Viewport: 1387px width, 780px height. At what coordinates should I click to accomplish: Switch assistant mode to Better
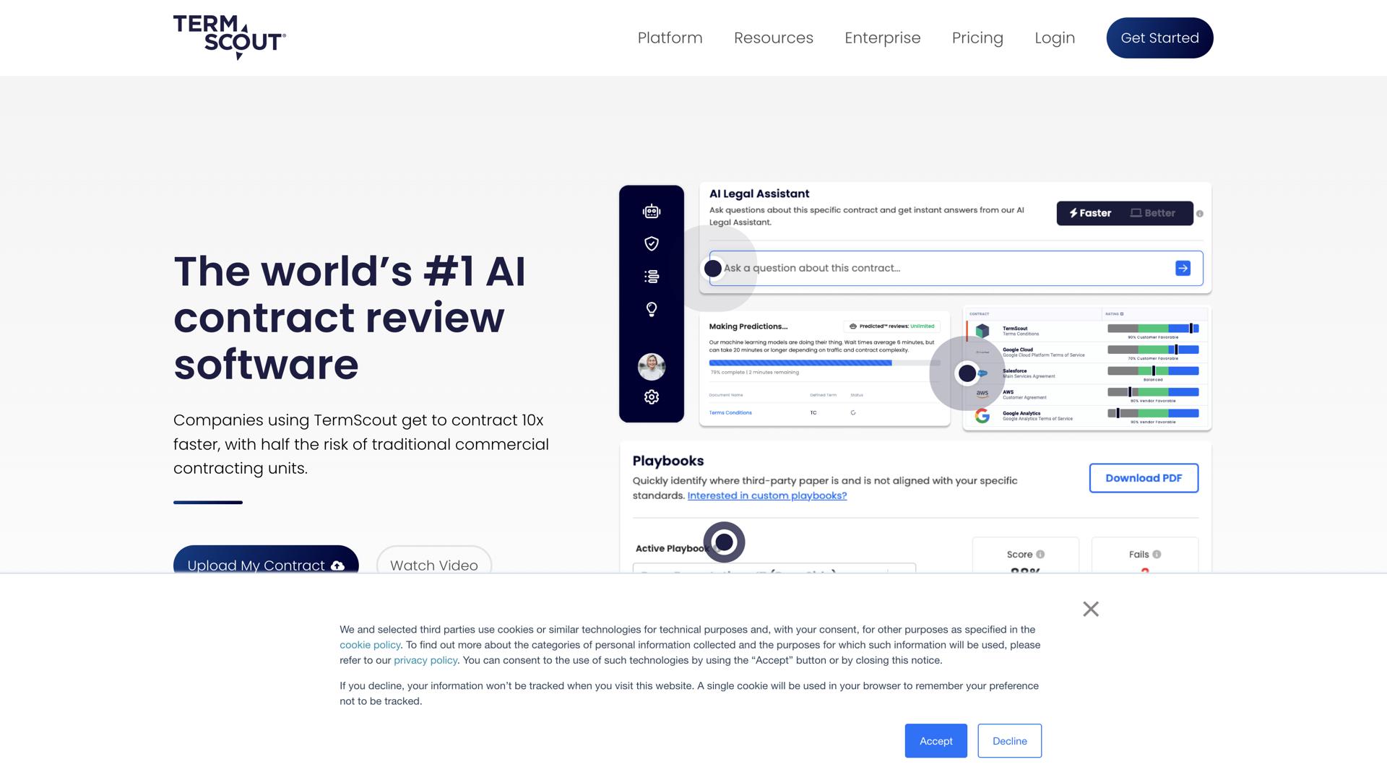click(1153, 213)
